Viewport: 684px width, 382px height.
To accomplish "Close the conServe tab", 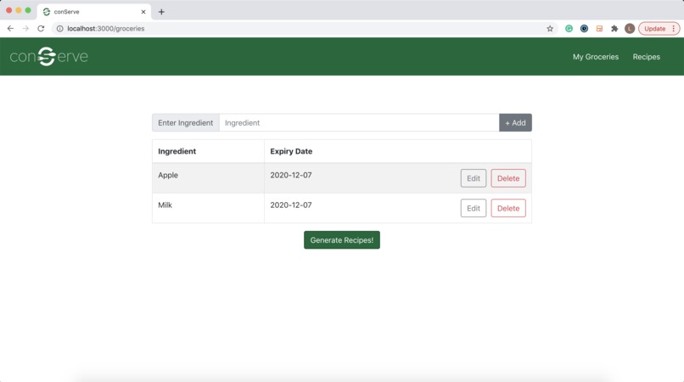I will coord(143,12).
